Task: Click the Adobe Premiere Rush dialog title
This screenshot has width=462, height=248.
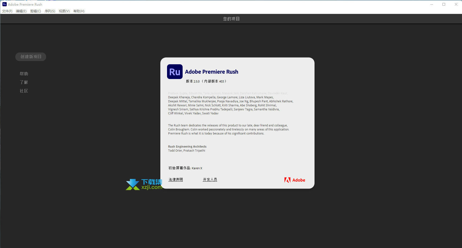Action: tap(212, 72)
